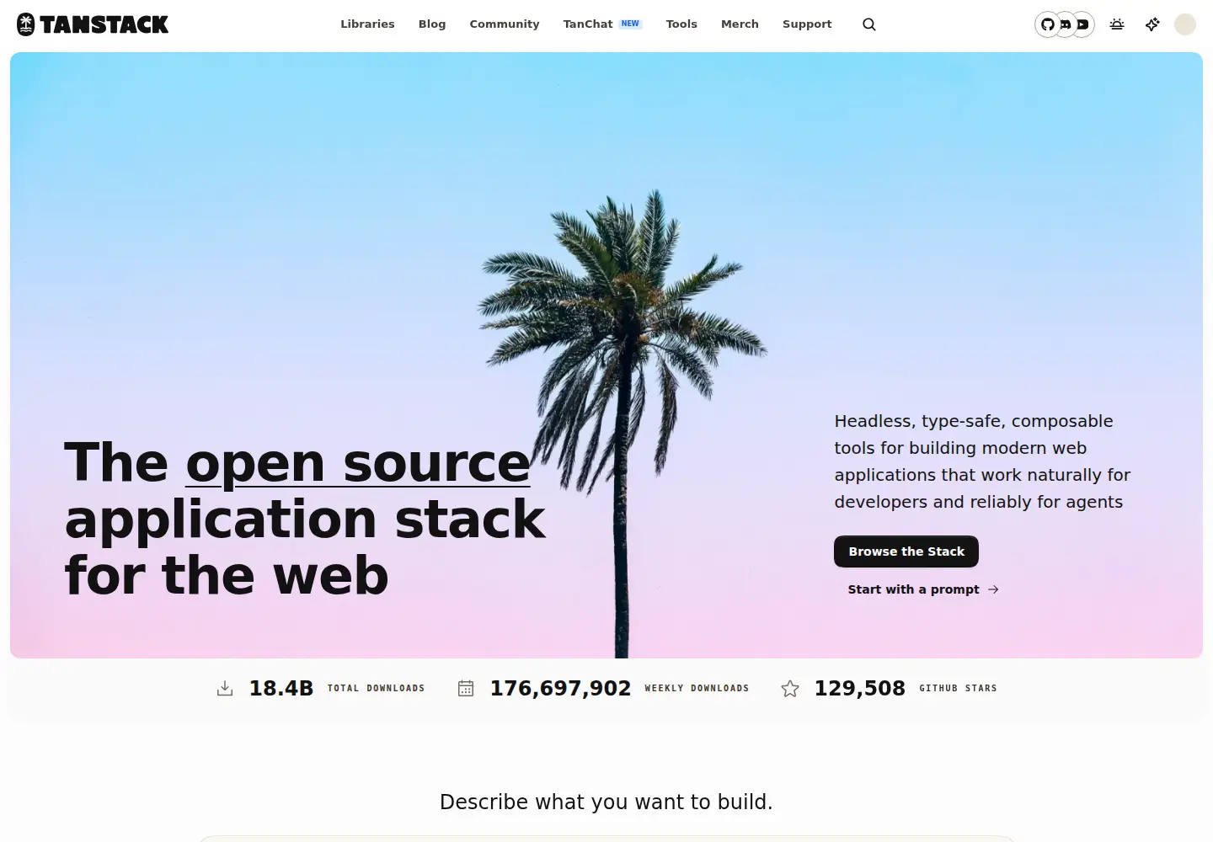Screen dimensions: 1213x842
Task: Click the Headless, type-safe tagline paragraph
Action: 982,461
